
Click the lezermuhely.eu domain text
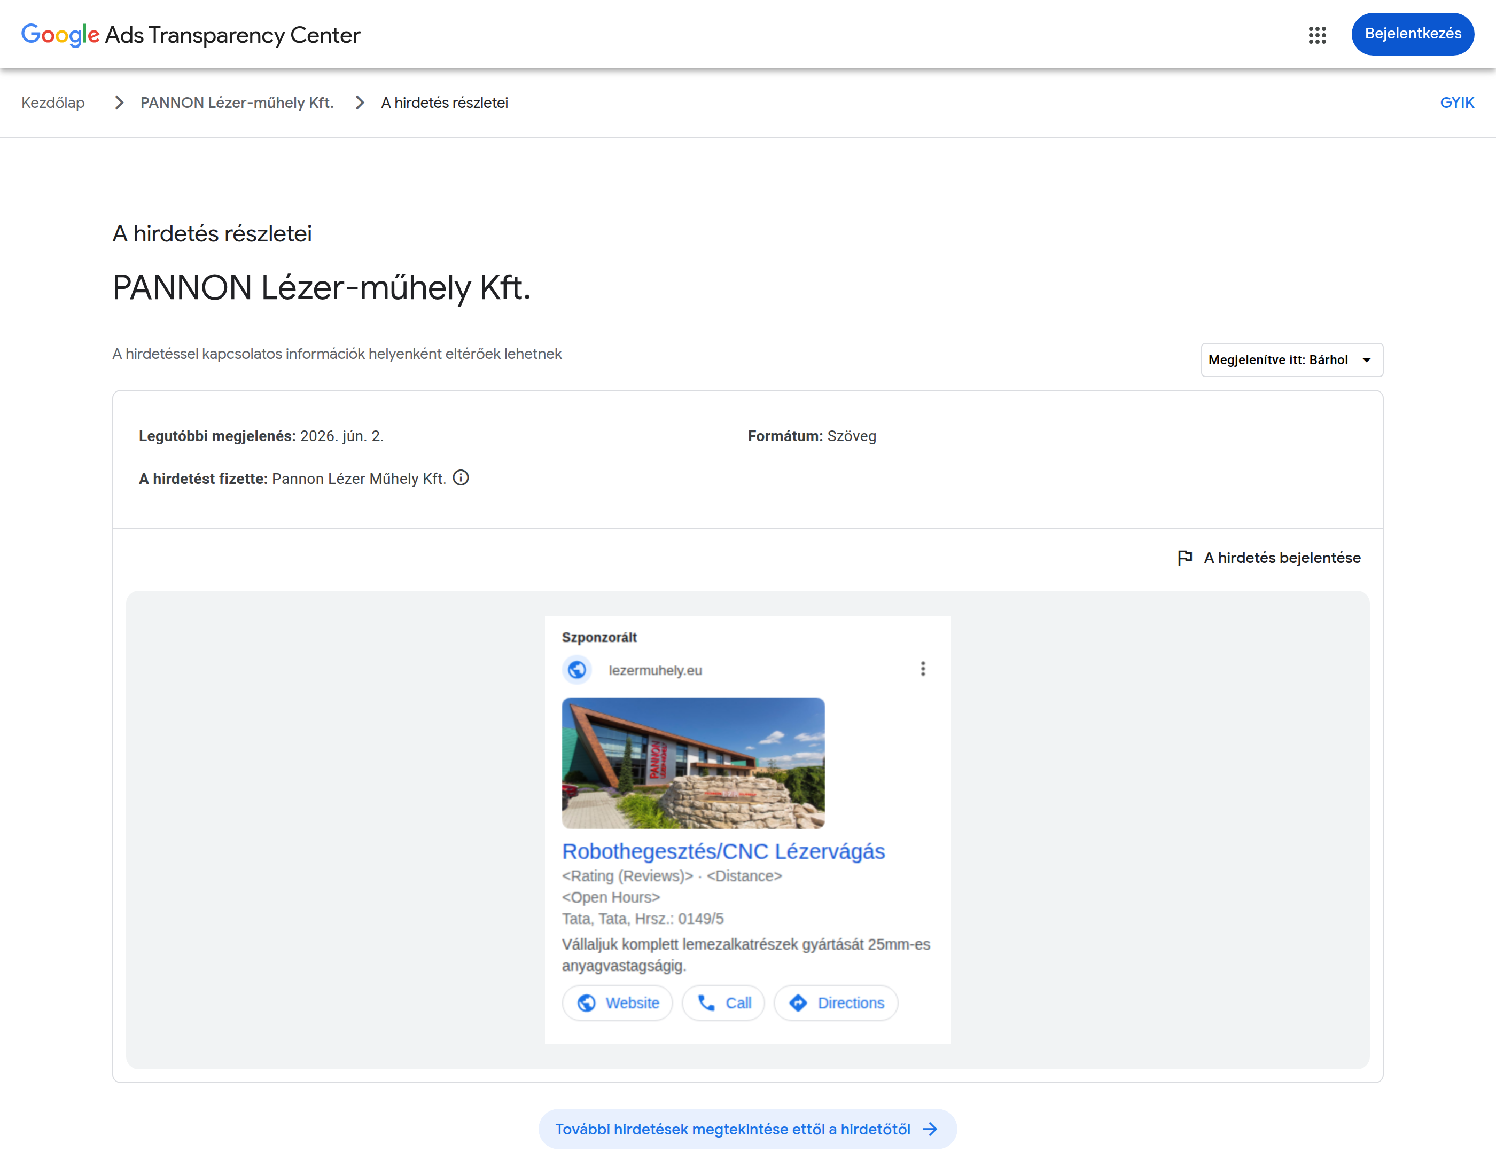655,670
